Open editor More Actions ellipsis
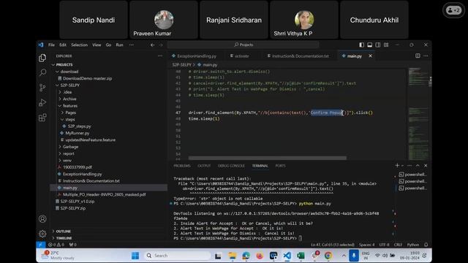 pyautogui.click(x=426, y=56)
